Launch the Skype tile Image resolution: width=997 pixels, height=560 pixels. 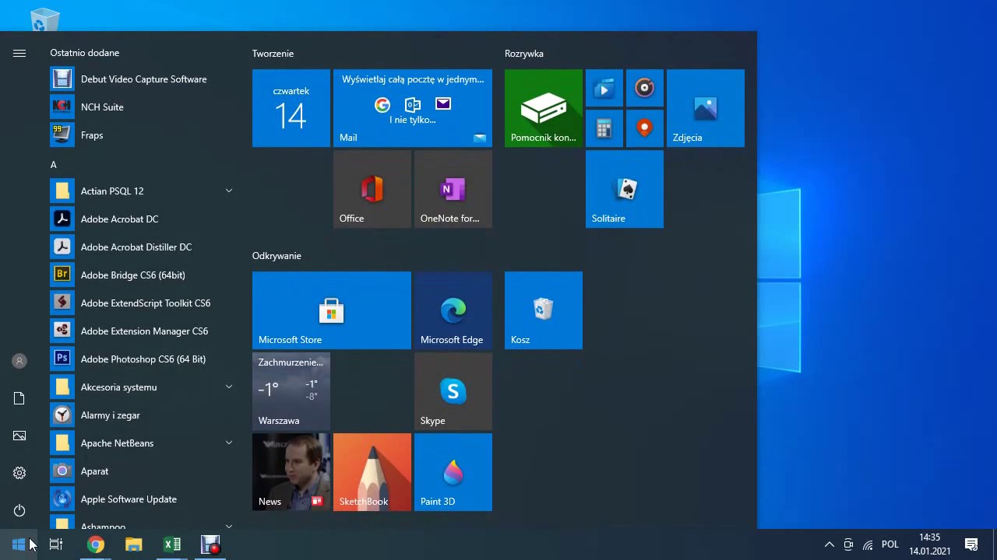(x=453, y=391)
